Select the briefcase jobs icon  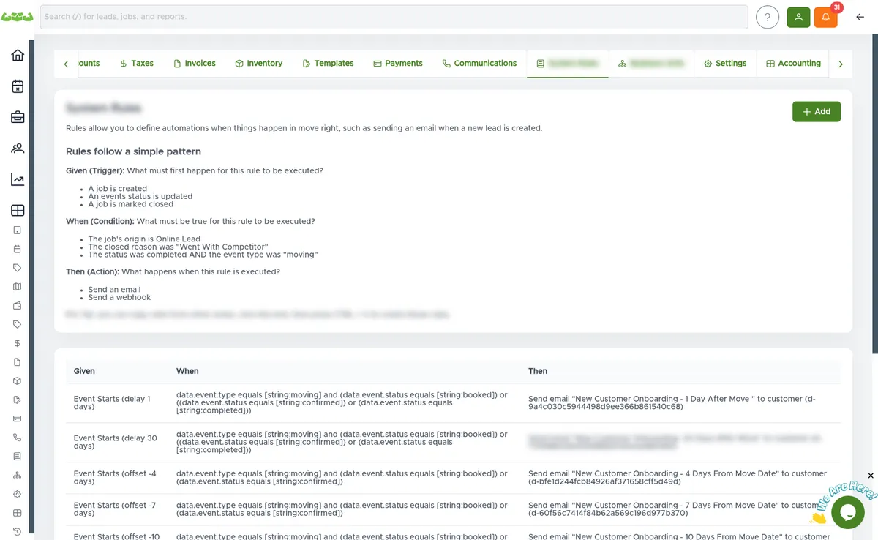tap(17, 117)
